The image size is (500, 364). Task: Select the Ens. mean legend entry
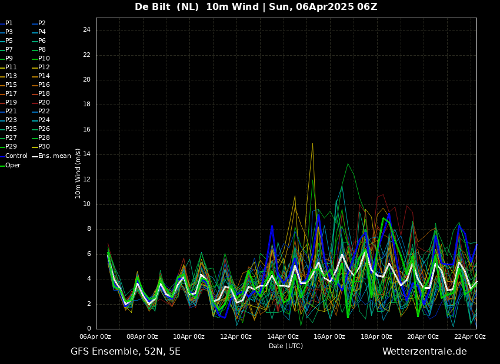click(54, 156)
